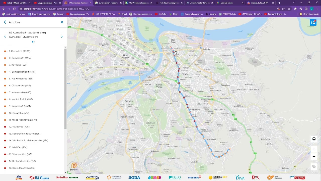Select stop 13. Saobraćajni fakultet (168)
This screenshot has width=321, height=181.
click(x=25, y=134)
